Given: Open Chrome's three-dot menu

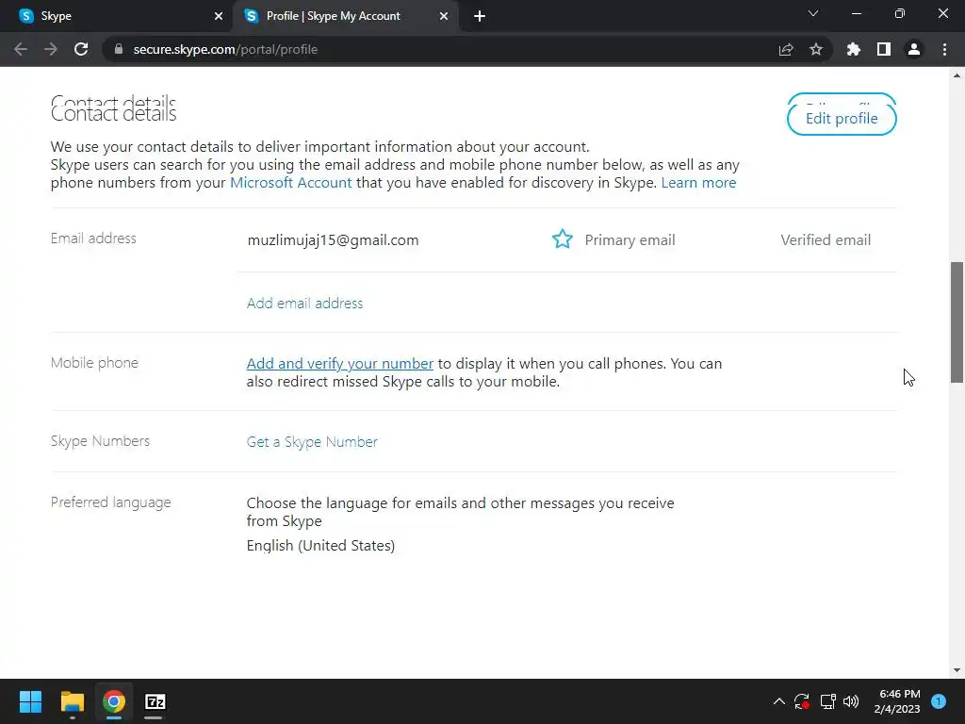Looking at the screenshot, I should pos(944,49).
